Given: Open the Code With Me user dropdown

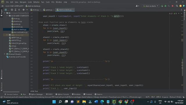Looking at the screenshot, I should pyautogui.click(x=137, y=6).
